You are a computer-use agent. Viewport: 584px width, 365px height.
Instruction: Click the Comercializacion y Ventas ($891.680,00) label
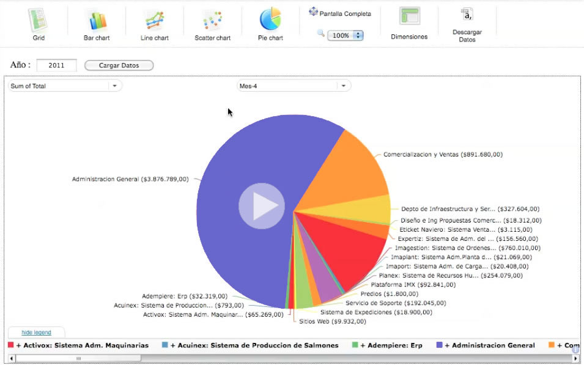tap(443, 154)
